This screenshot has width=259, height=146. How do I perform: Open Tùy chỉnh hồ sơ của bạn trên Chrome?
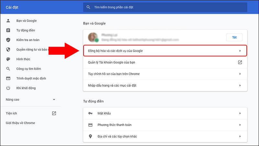(x=165, y=74)
